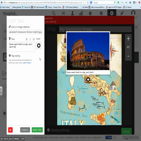141x141 pixels.
Task: Open Most Visited bookmark
Action: pos(5,7)
